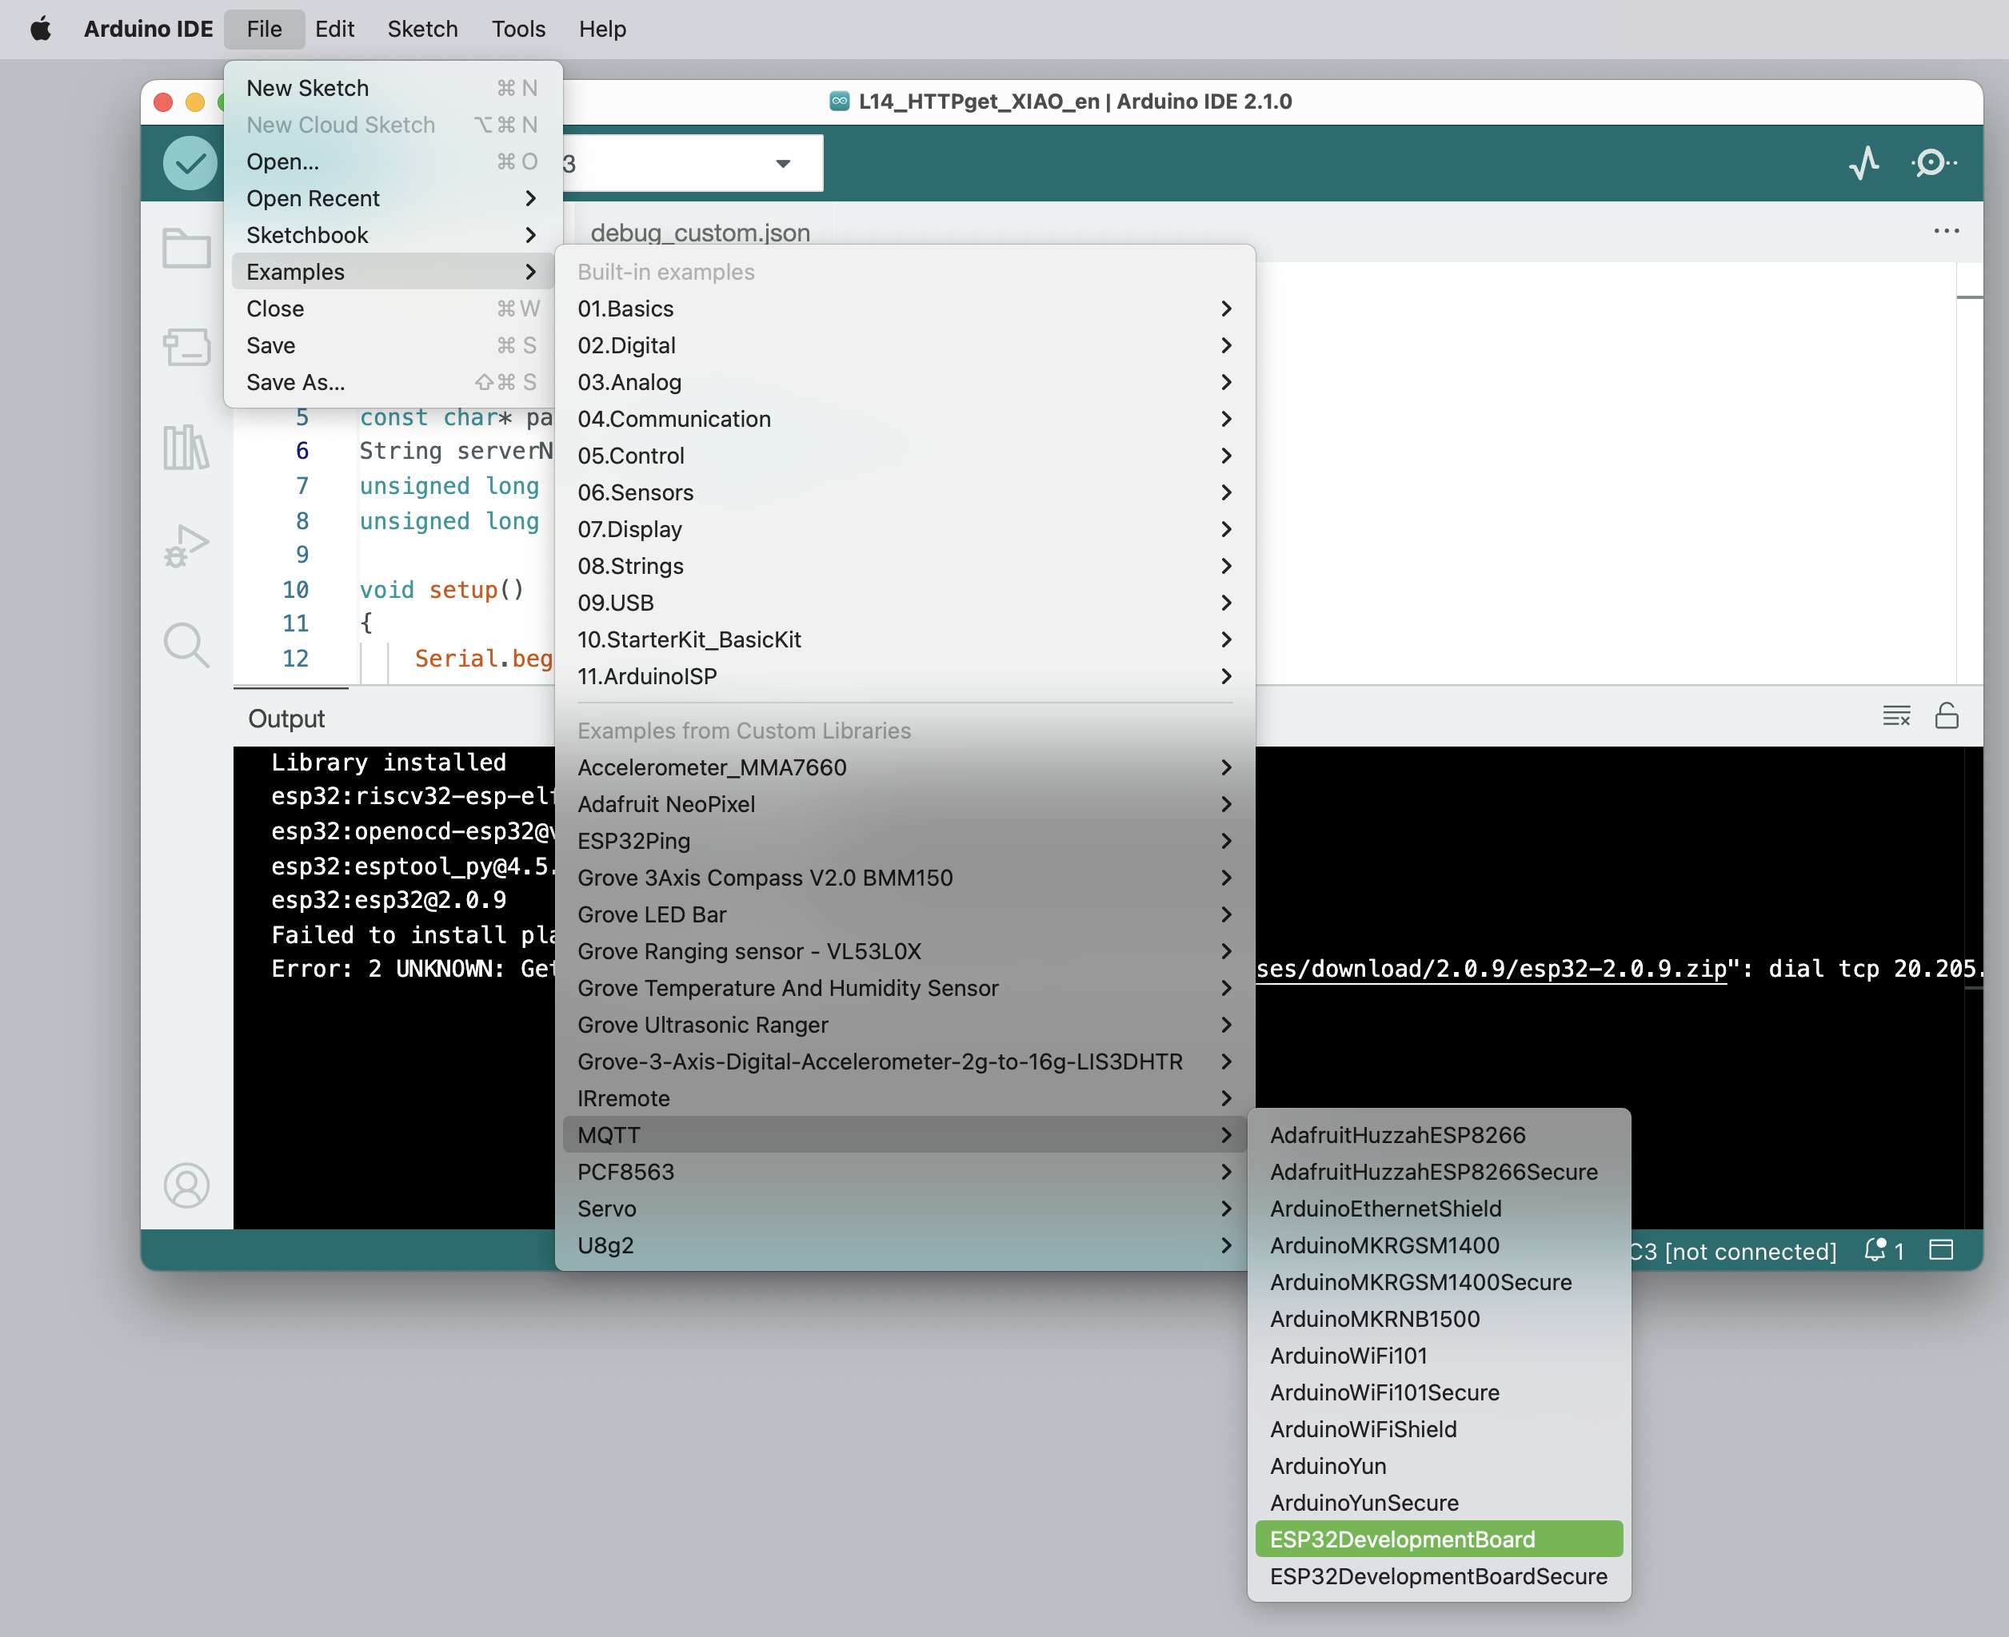The height and width of the screenshot is (1637, 2009).
Task: Select the AdafruitHuzzahESP8266Secure example
Action: coord(1439,1172)
